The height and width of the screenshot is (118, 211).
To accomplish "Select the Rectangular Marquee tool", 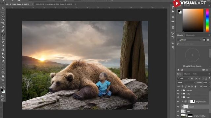I will click(3, 12).
